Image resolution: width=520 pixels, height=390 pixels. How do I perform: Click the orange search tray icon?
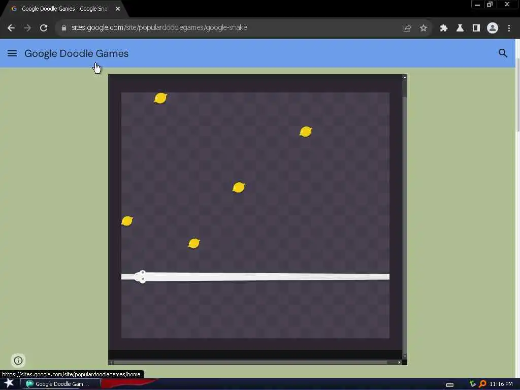[482, 384]
